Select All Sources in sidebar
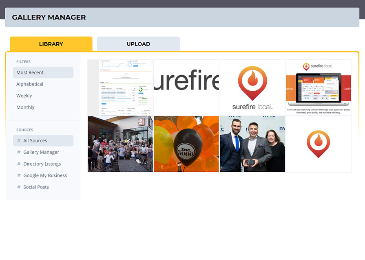Viewport: 365px width, 260px height. [43, 140]
